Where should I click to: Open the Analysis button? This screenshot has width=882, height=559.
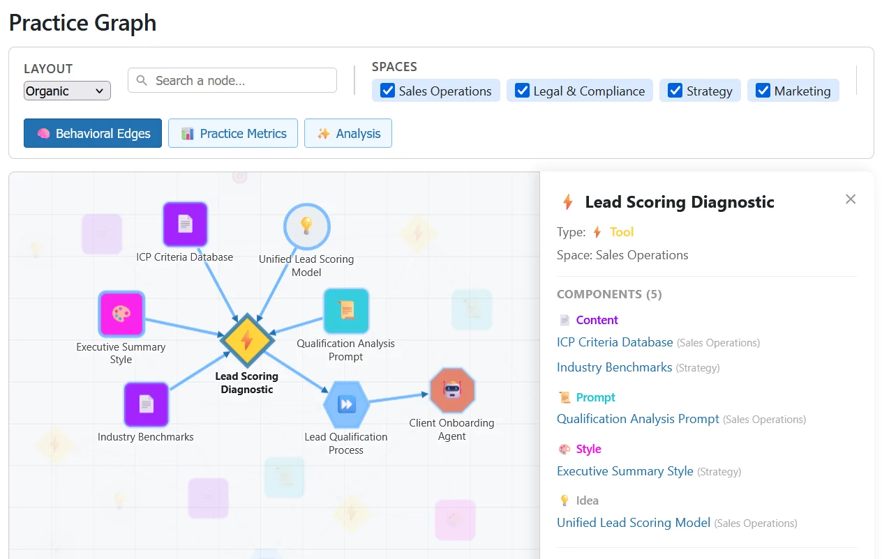tap(348, 133)
